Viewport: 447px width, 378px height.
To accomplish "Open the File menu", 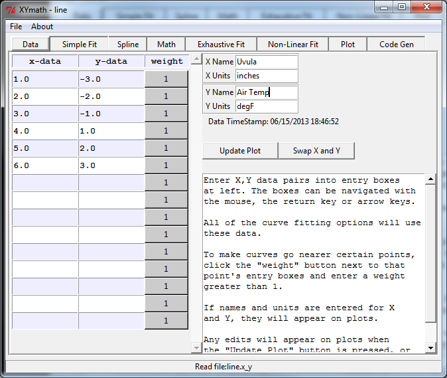I will tap(16, 27).
